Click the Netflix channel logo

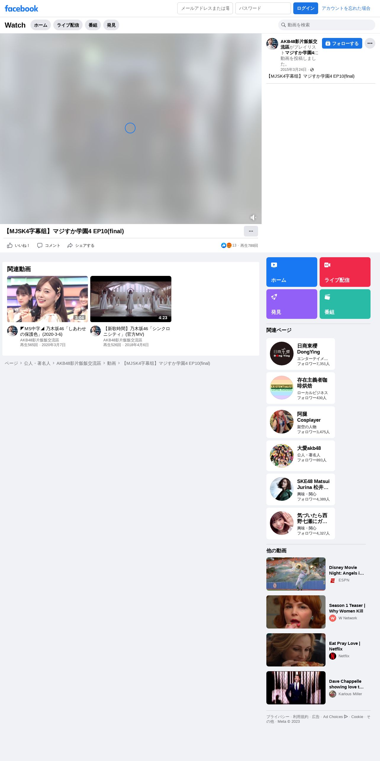333,656
